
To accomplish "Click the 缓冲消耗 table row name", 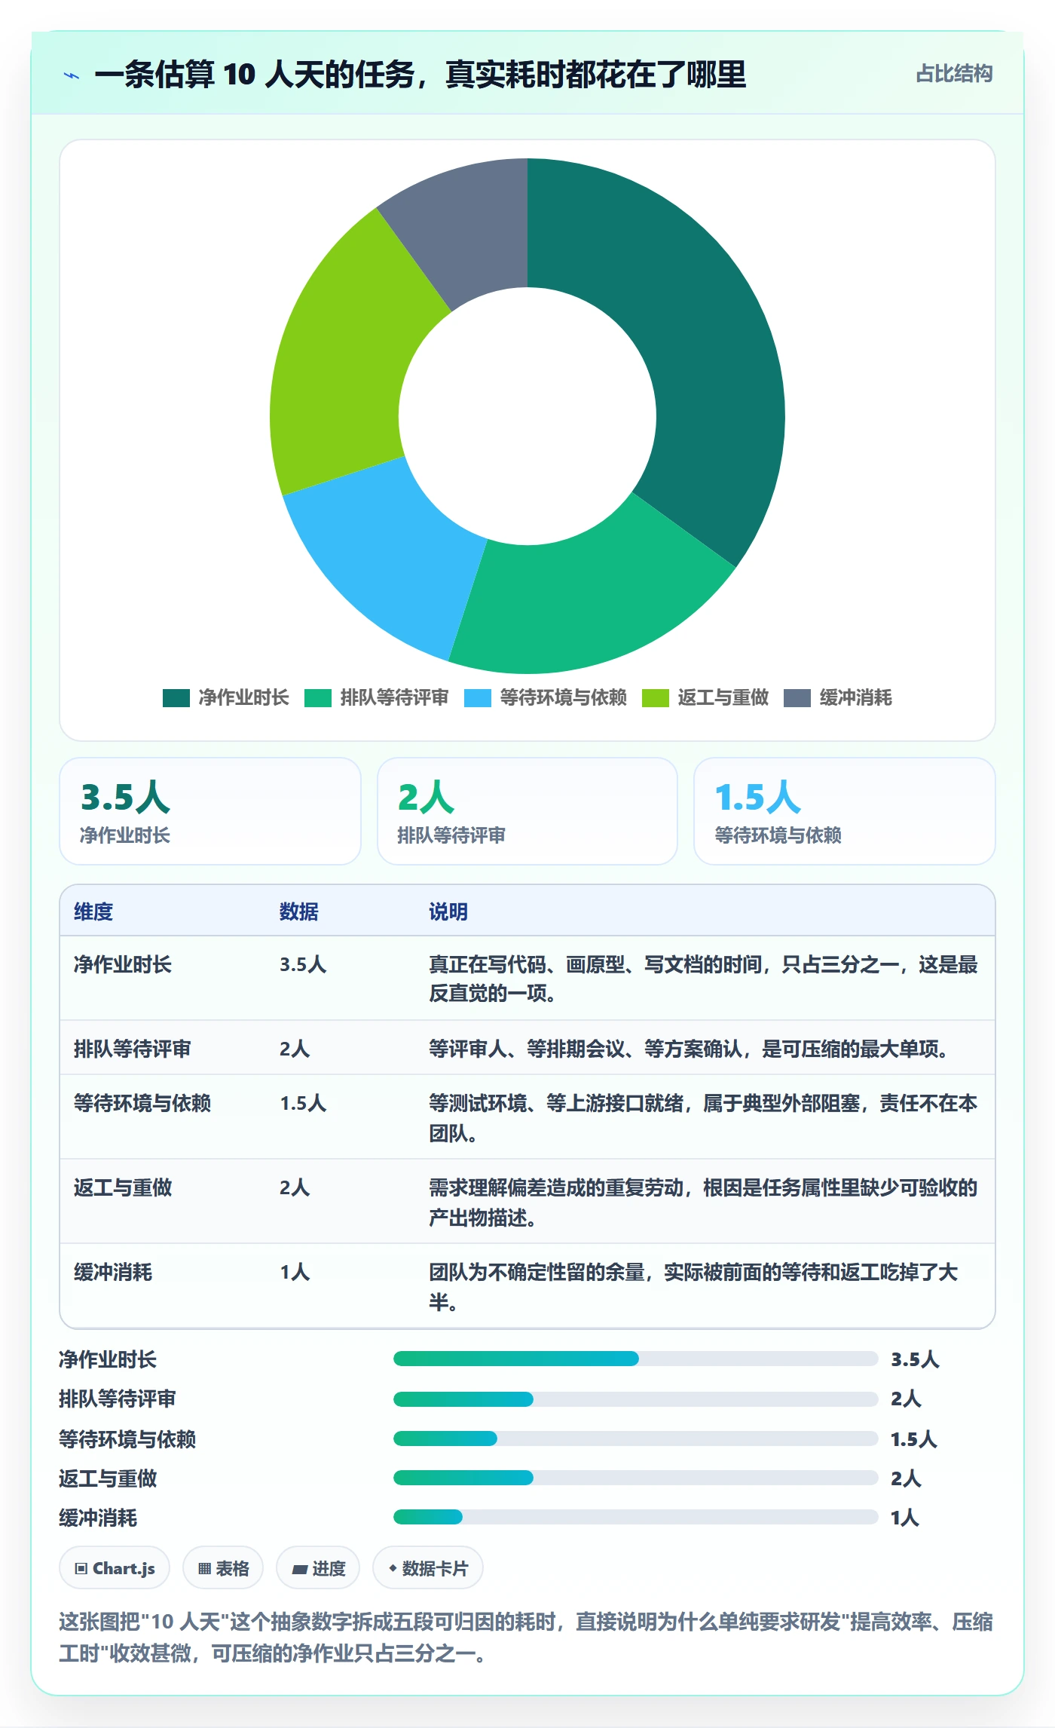I will (113, 1272).
